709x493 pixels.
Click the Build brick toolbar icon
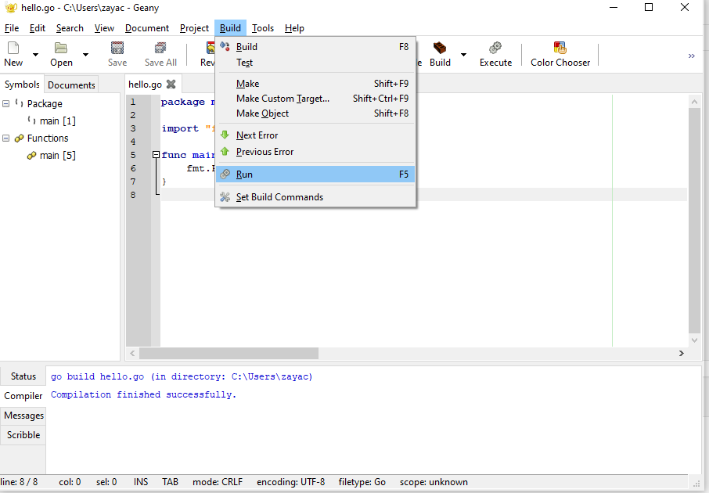tap(440, 48)
